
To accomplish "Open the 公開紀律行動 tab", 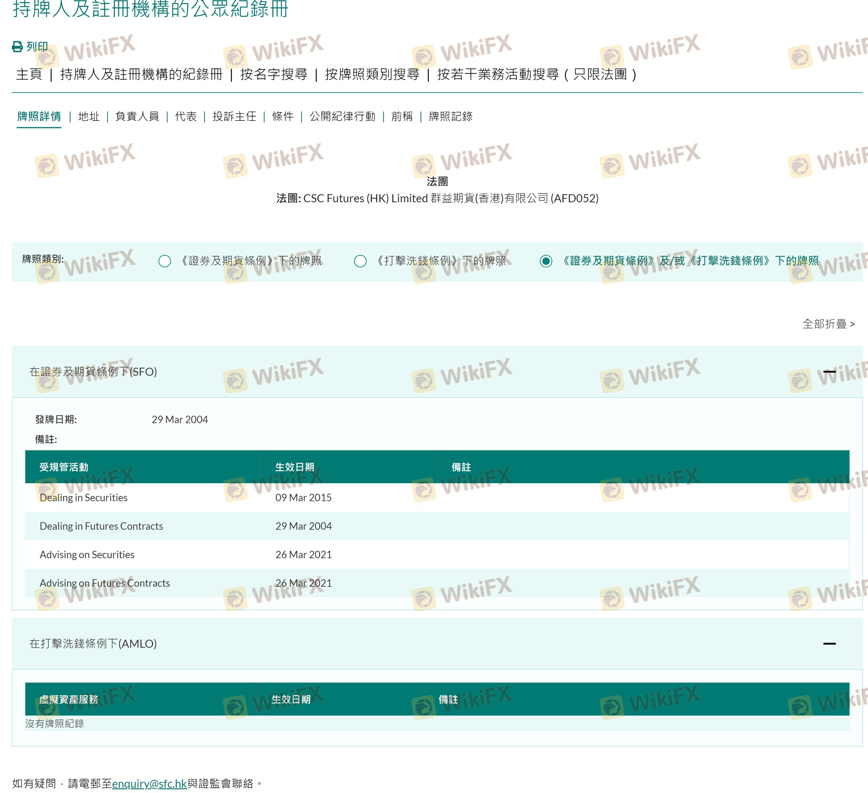I will [x=342, y=116].
